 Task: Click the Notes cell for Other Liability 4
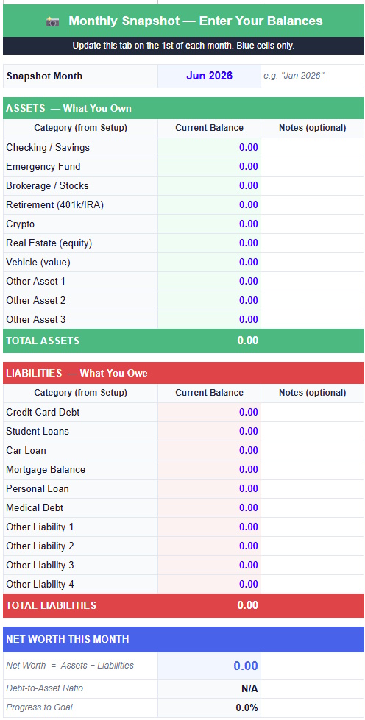[x=313, y=584]
